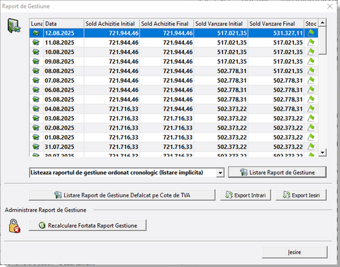Click green stock flag in 08.08.2025 row
This screenshot has height=267, width=340.
click(311, 71)
